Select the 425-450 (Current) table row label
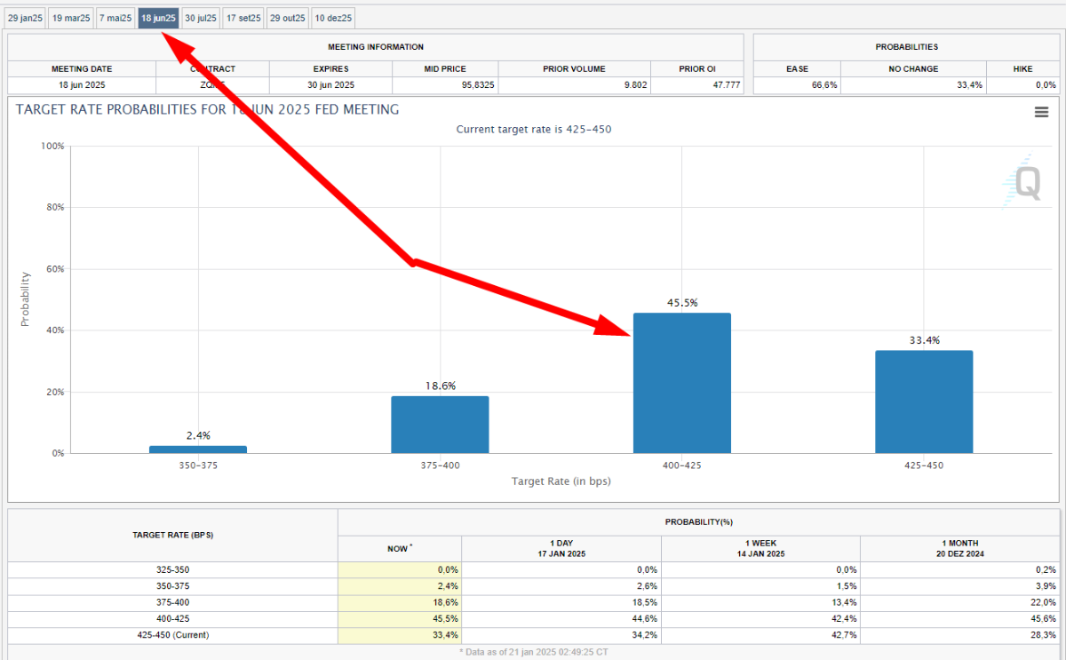The height and width of the screenshot is (660, 1066). point(173,634)
